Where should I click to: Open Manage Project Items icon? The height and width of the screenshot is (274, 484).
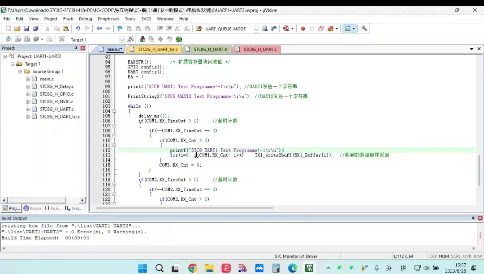pyautogui.click(x=143, y=39)
